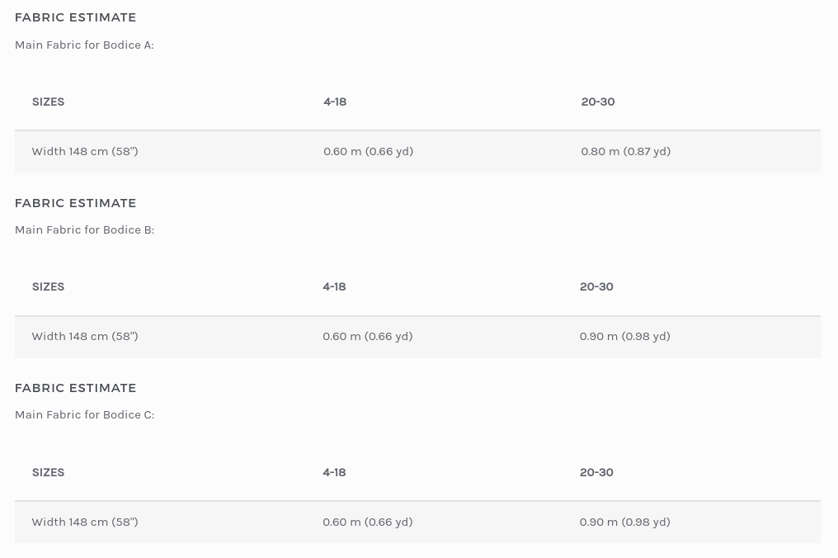Select the 20-30 column header for Bodice A
This screenshot has height=558, width=838.
597,102
